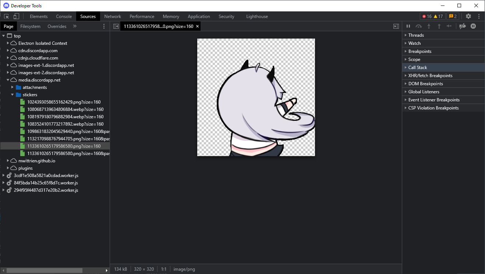Collapse the stickers folder
Image resolution: width=485 pixels, height=274 pixels.
12,95
